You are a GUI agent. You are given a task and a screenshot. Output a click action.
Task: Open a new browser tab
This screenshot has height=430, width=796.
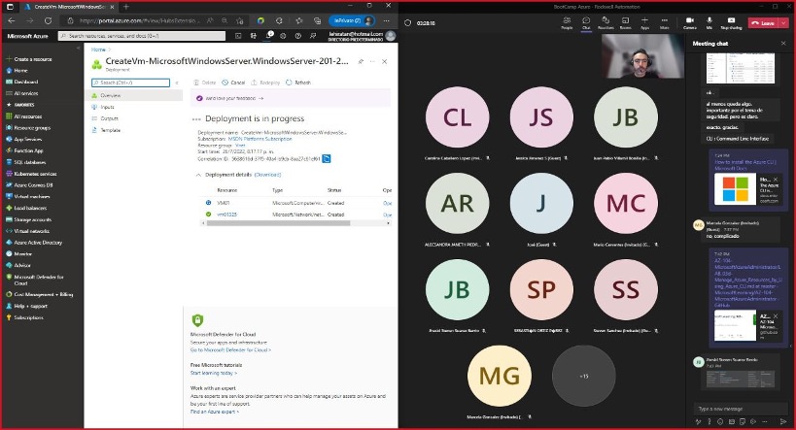(x=126, y=7)
